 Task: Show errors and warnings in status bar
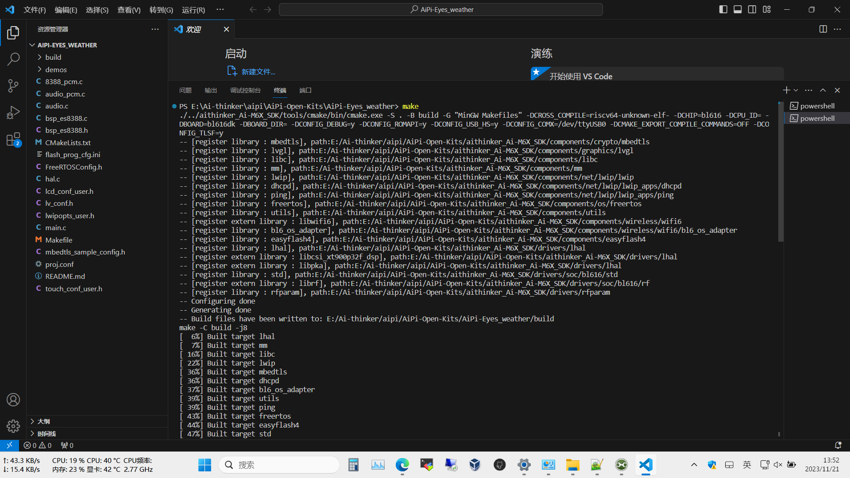click(x=38, y=445)
